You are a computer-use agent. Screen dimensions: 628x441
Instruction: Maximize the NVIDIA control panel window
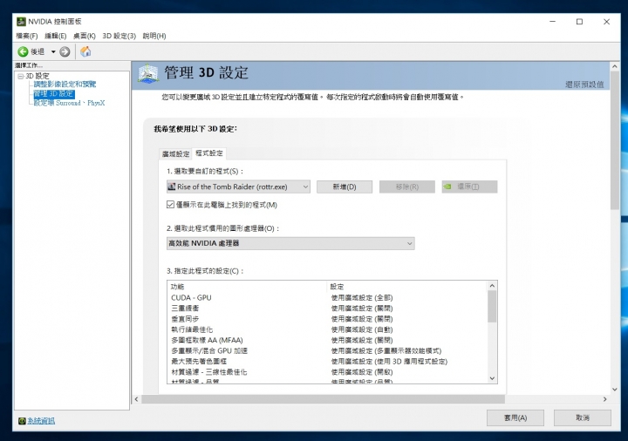click(579, 22)
